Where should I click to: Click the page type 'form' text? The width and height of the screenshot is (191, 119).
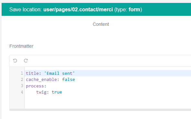(x=134, y=9)
